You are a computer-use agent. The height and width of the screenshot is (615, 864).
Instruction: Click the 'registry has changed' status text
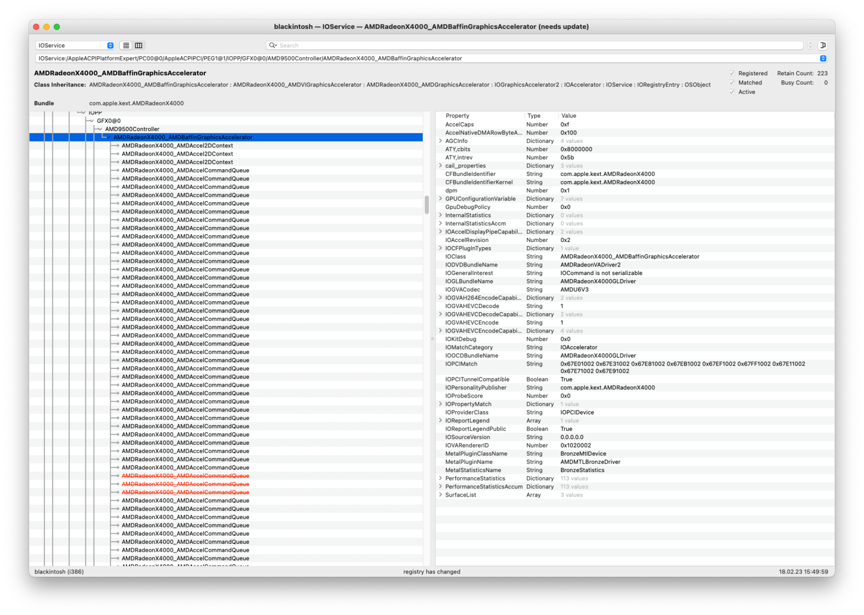coord(432,572)
